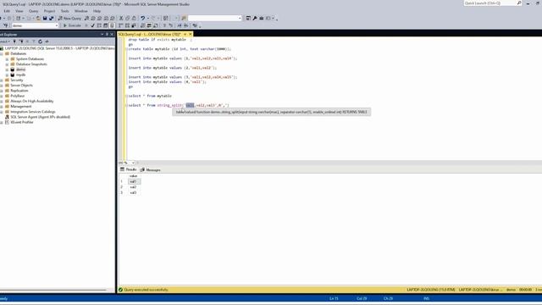Click the Copy icon in toolbar
This screenshot has width=542, height=305.
pos(128,18)
